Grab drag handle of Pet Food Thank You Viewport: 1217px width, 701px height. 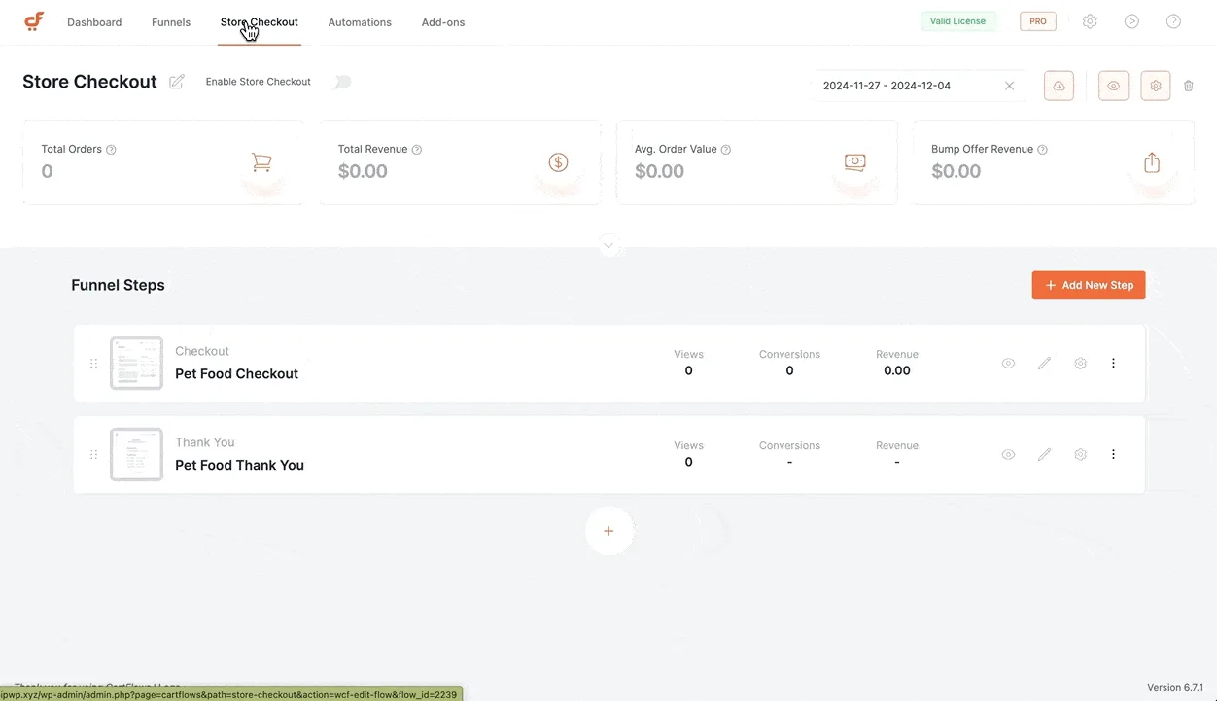click(x=94, y=455)
